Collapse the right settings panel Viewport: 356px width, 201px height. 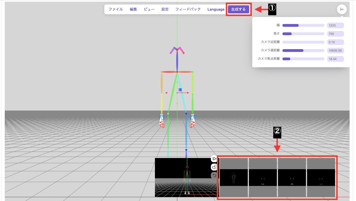(342, 9)
